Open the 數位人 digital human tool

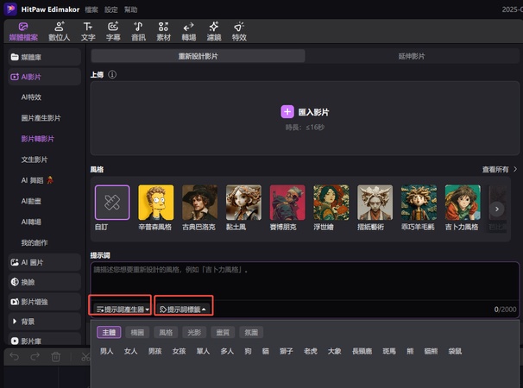tap(59, 32)
